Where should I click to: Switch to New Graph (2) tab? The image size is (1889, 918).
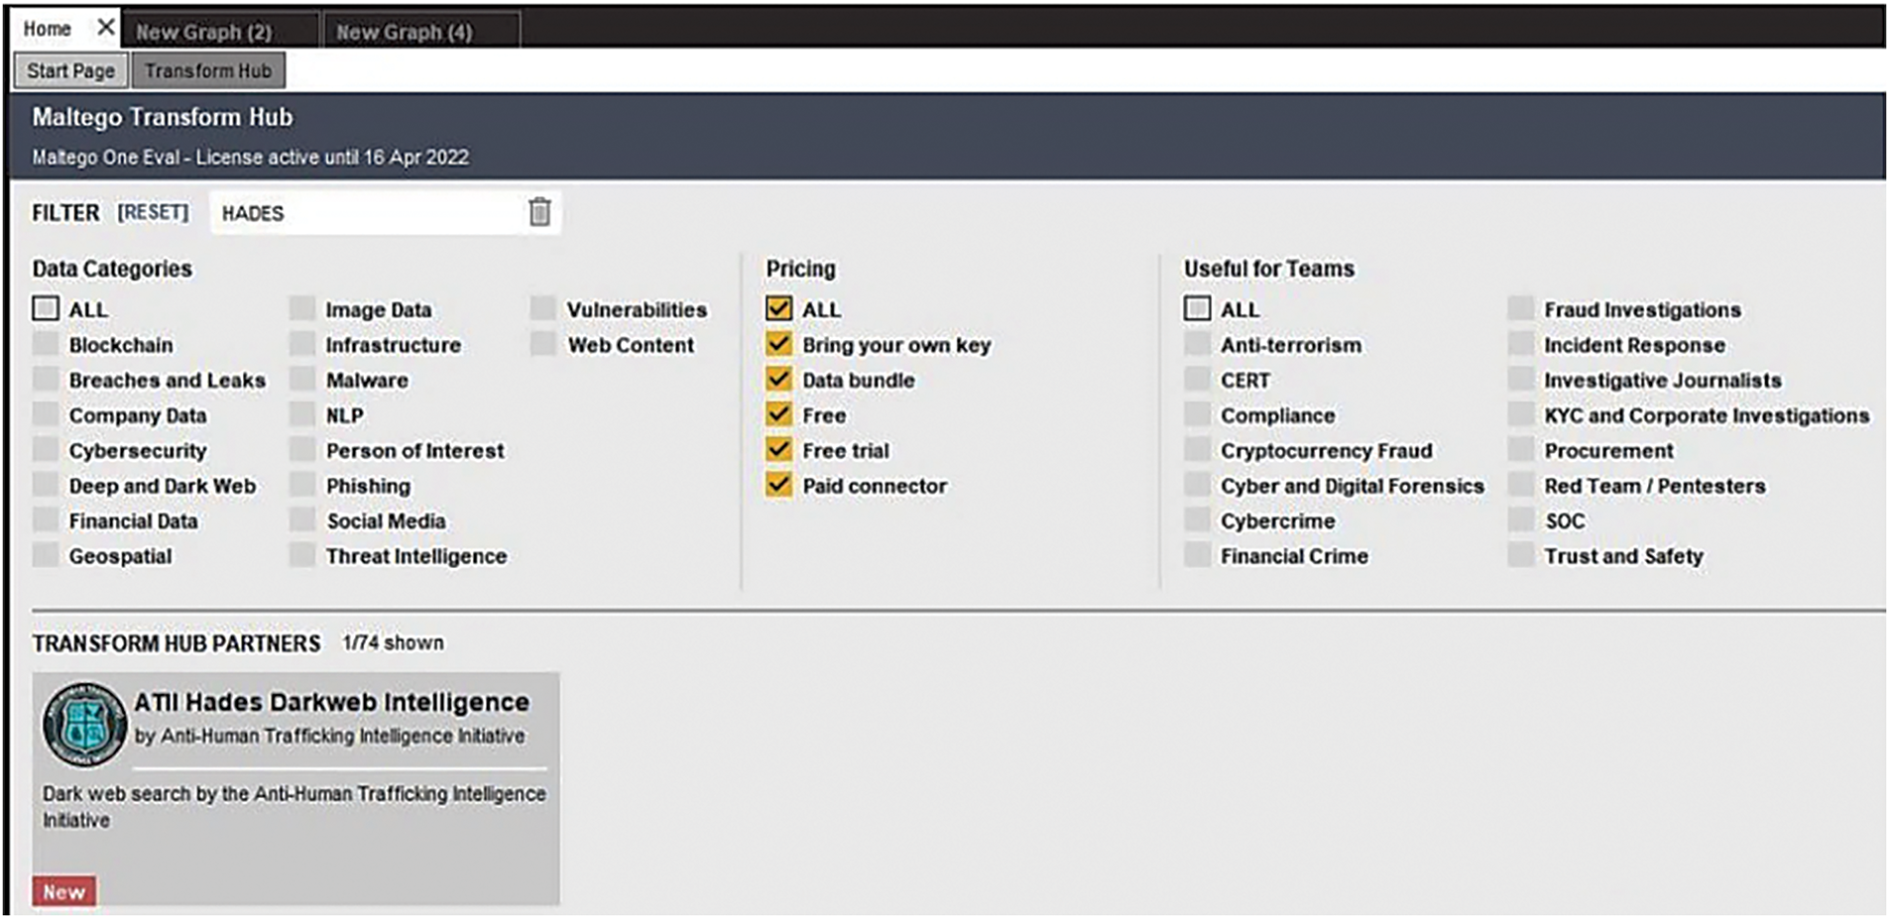pos(204,32)
